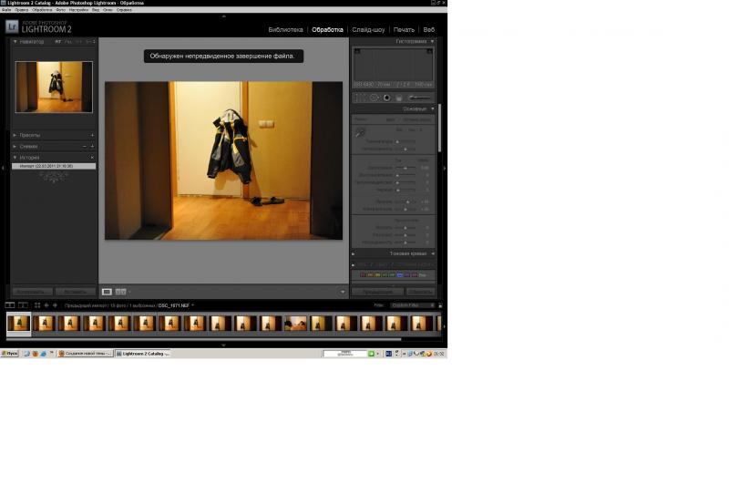Create snapshot with Снимки plus icon
729x485 pixels.
coord(92,147)
